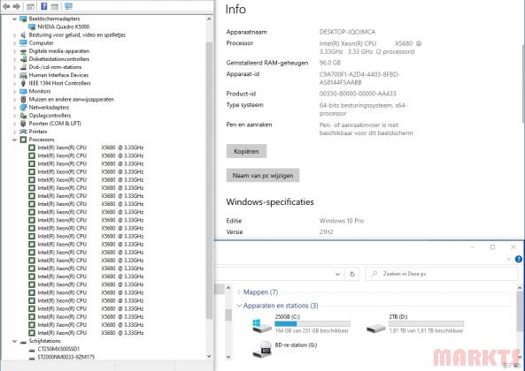Image resolution: width=525 pixels, height=371 pixels.
Task: Expand the Diskettestationcontrollers node arrow
Action: (x=14, y=59)
